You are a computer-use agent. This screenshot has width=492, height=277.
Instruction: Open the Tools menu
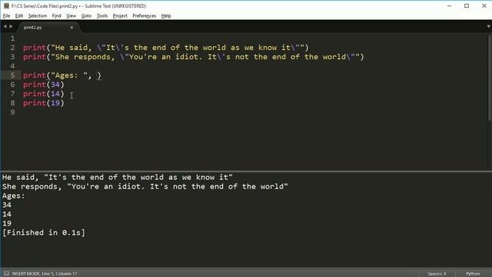click(102, 15)
